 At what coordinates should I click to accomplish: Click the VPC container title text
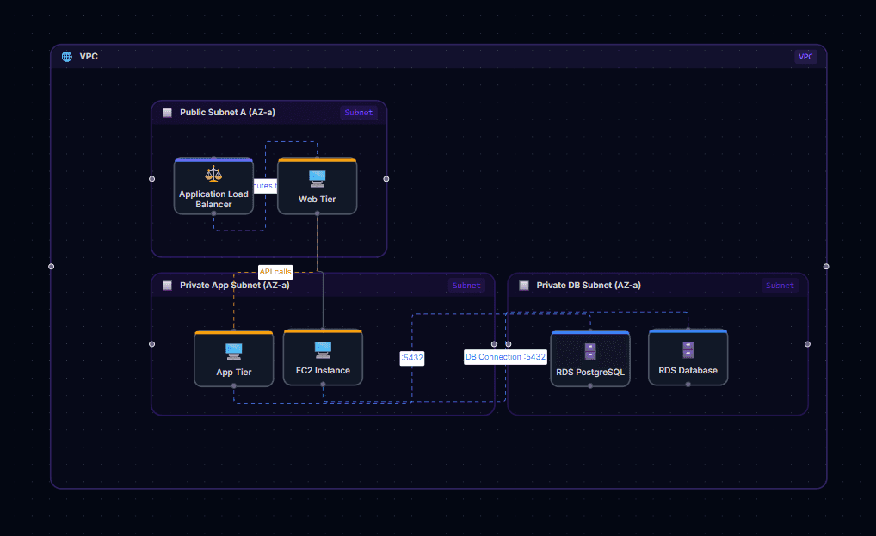pos(89,57)
